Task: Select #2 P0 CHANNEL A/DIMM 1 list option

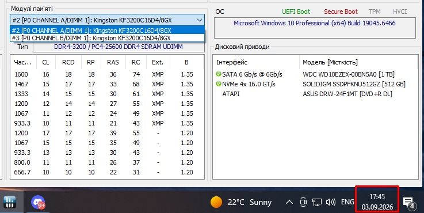Action: (108, 30)
